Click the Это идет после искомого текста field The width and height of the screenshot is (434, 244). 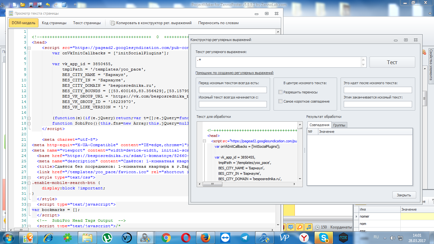tap(378, 90)
